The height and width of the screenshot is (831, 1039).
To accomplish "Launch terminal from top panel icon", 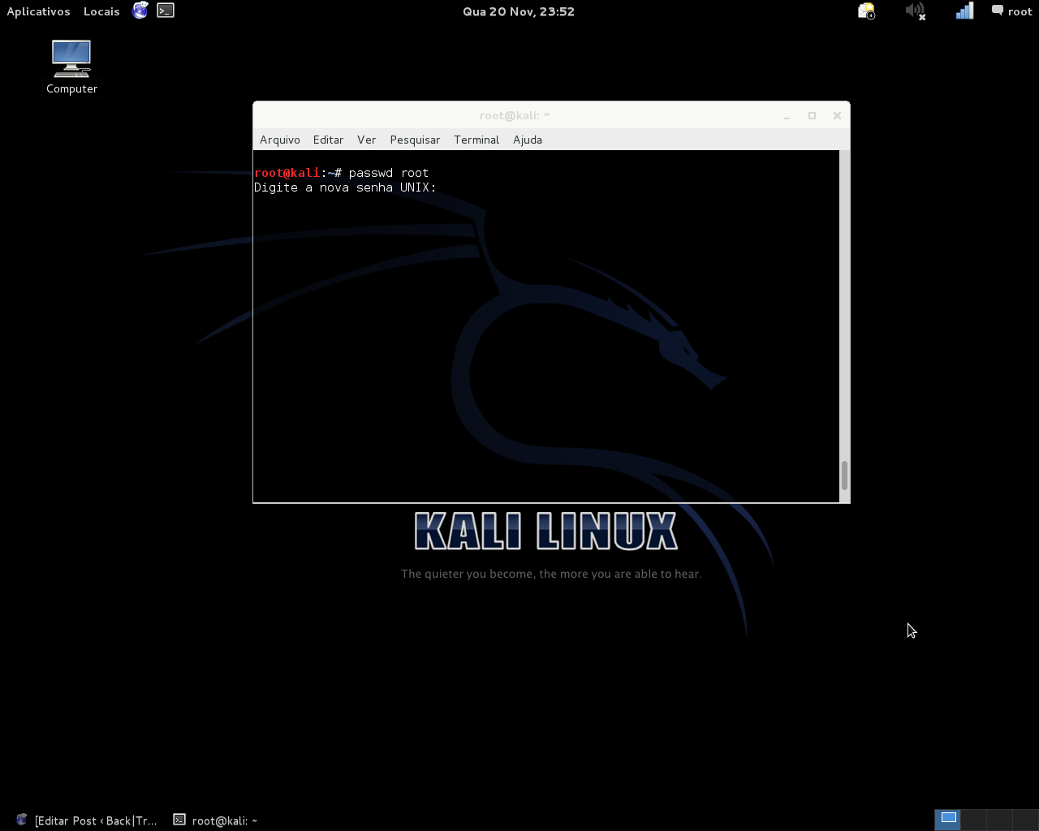I will coord(166,11).
